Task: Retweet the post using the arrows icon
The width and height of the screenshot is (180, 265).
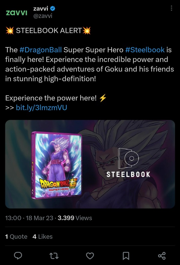Action: click(x=54, y=256)
